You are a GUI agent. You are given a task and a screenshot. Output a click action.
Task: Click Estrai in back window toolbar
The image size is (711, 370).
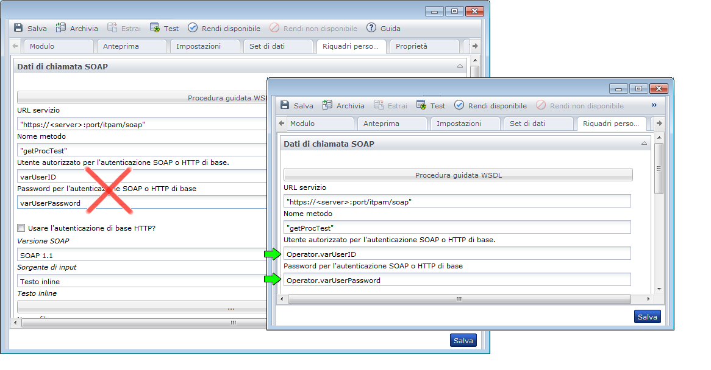[x=124, y=28]
